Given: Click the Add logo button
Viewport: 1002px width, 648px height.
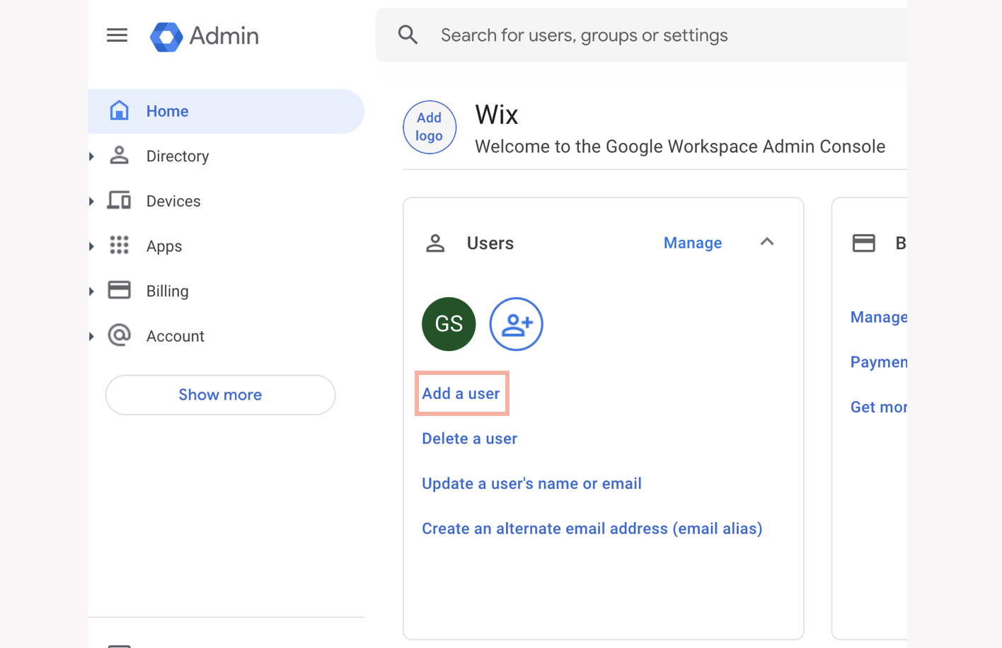Looking at the screenshot, I should [430, 127].
